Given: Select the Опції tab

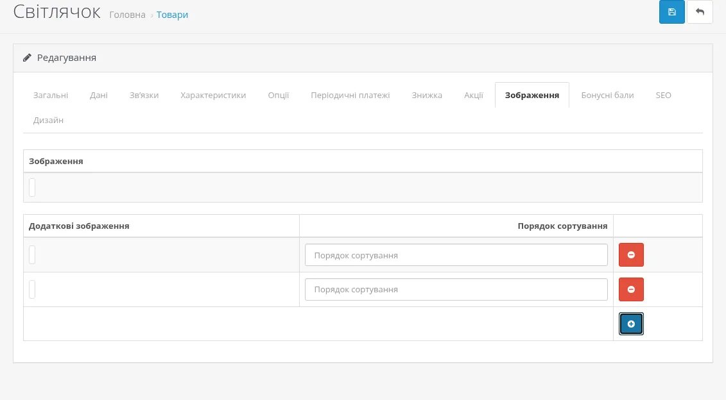Looking at the screenshot, I should click(x=279, y=96).
